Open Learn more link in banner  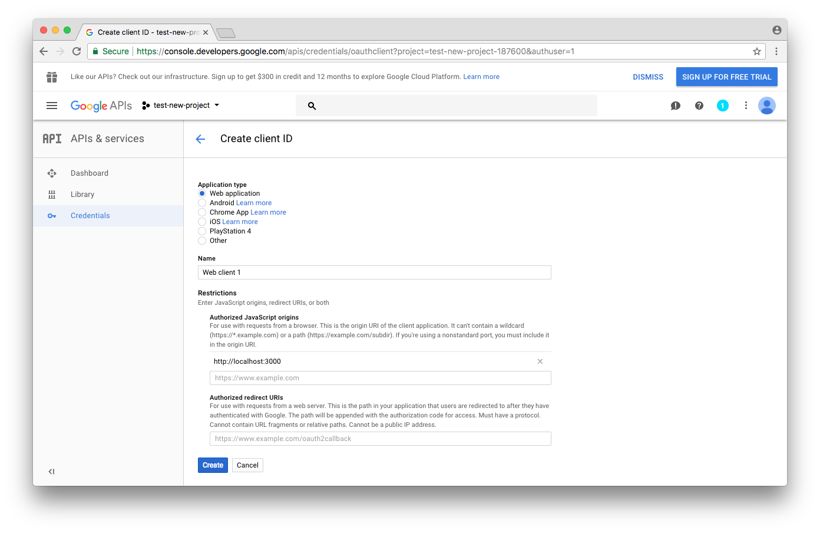(x=481, y=77)
